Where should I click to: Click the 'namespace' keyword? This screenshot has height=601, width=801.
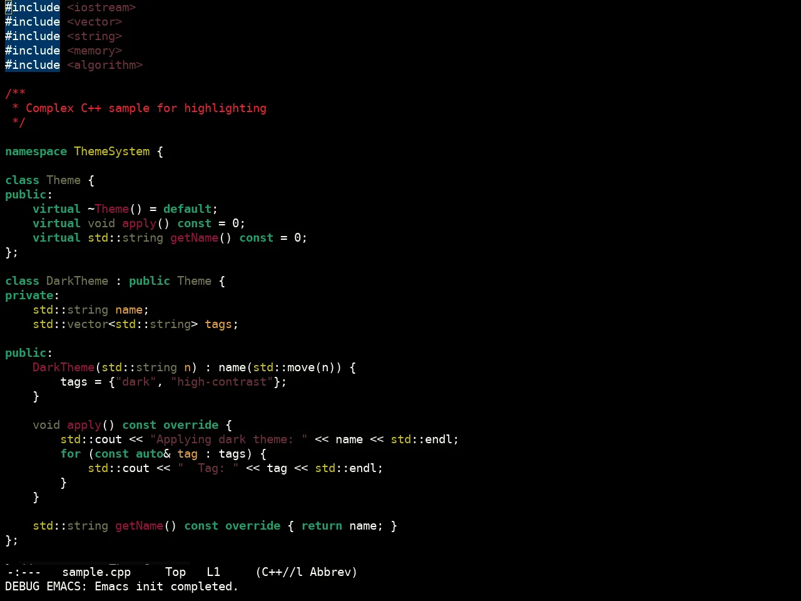[x=36, y=152]
